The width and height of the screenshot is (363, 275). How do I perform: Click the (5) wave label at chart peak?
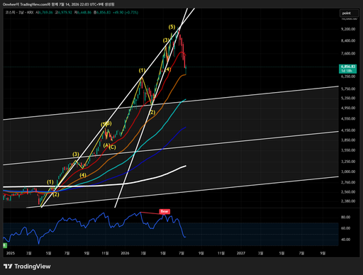[172, 27]
